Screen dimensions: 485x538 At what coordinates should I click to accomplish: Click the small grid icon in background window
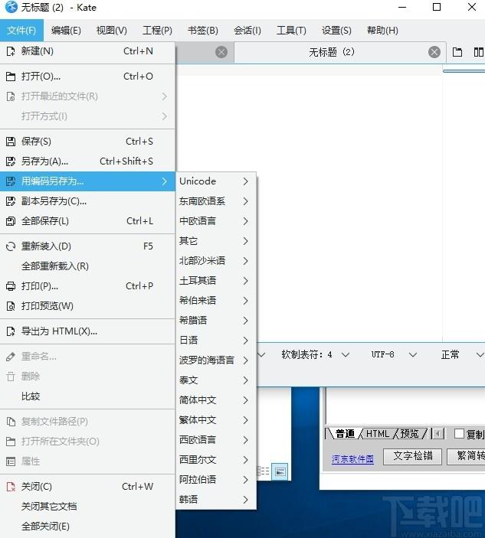pyautogui.click(x=264, y=471)
